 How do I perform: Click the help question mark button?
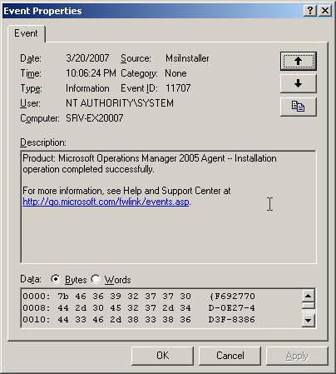[310, 11]
